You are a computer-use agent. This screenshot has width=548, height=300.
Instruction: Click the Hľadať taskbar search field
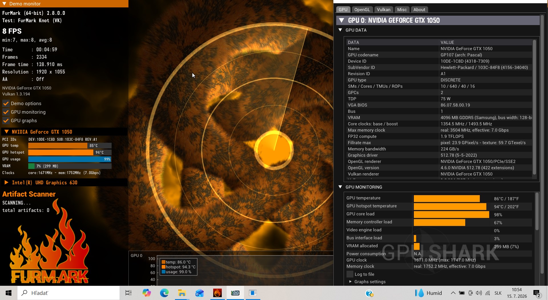click(x=68, y=293)
